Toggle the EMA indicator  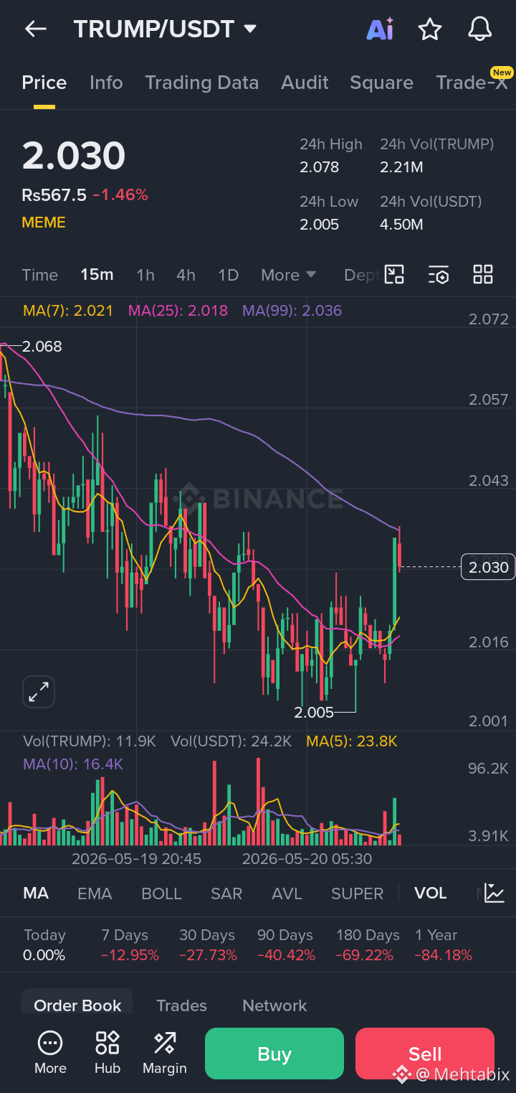tap(95, 893)
